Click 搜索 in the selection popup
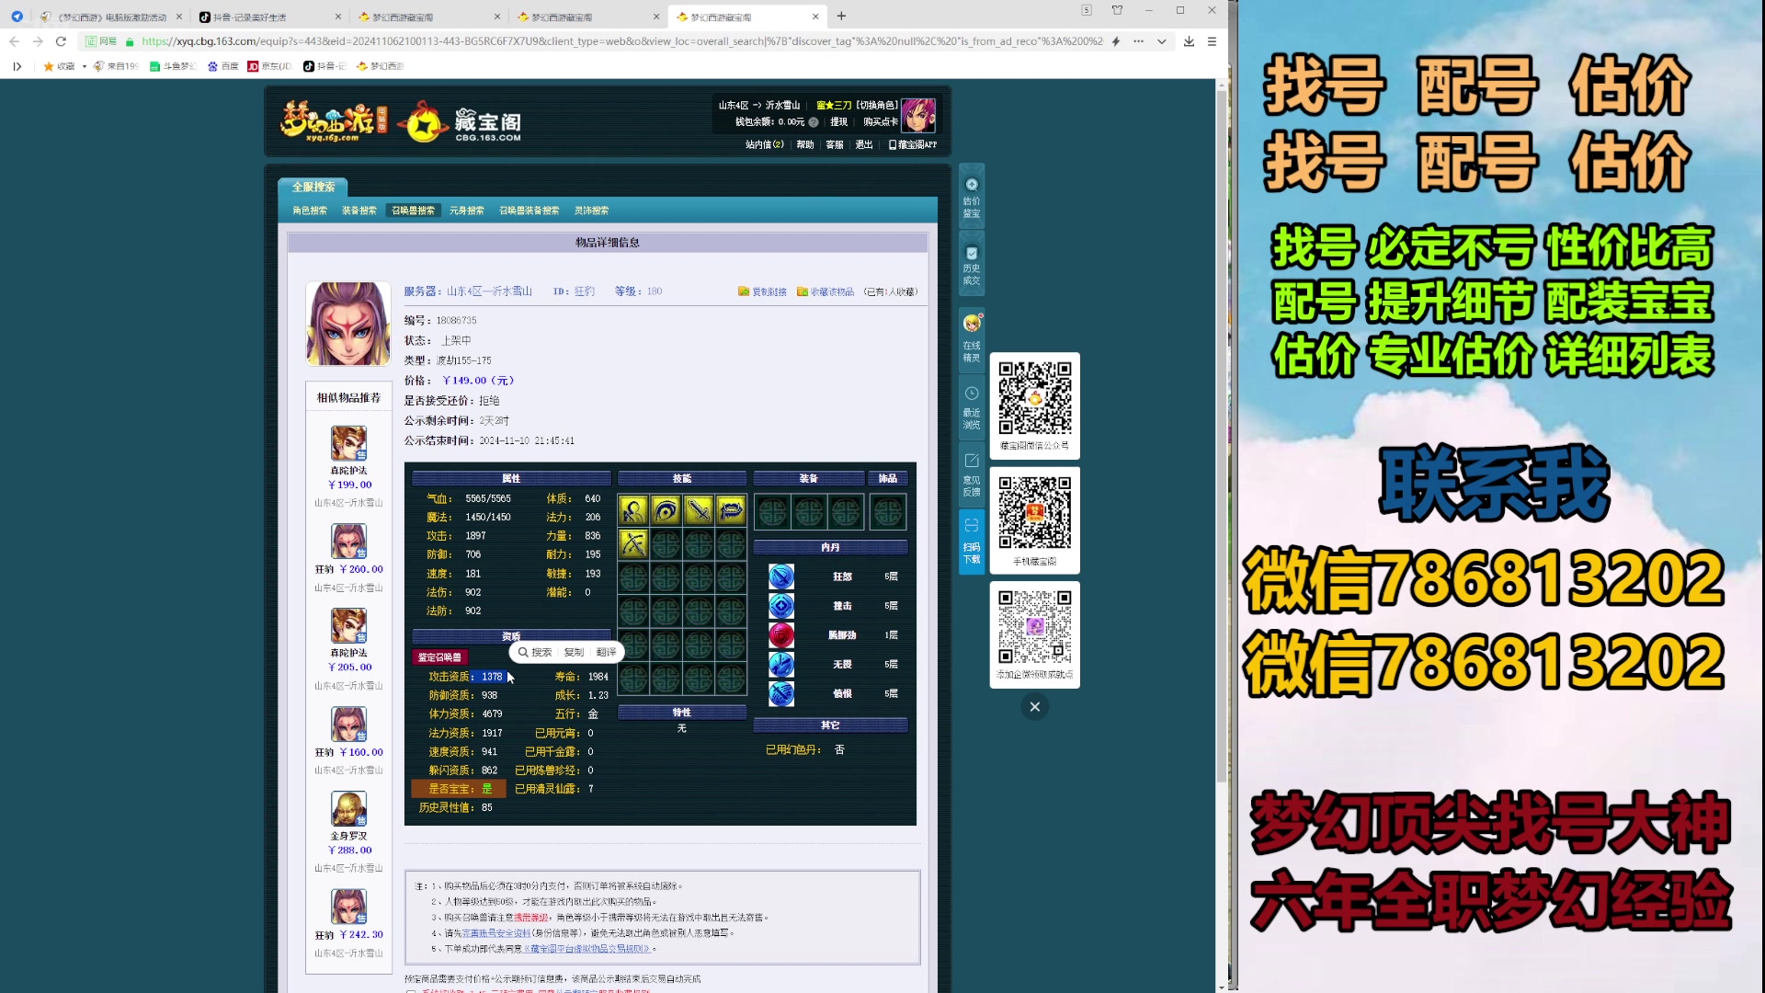Screen dimensions: 1765x993 535,652
